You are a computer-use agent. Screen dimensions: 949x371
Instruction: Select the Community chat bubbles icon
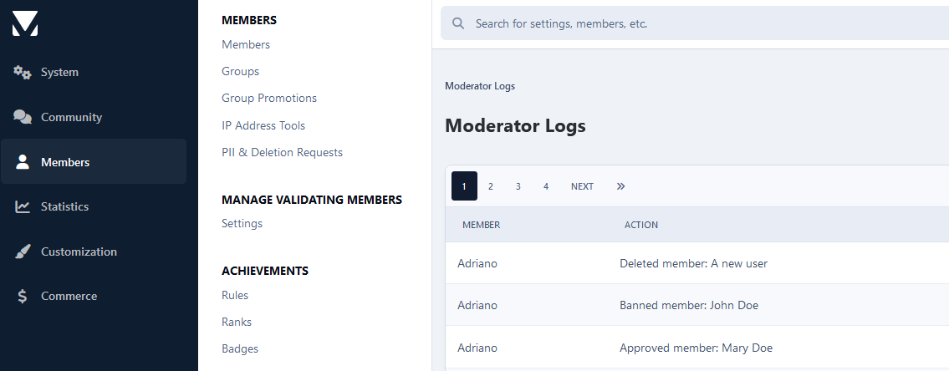(x=23, y=117)
